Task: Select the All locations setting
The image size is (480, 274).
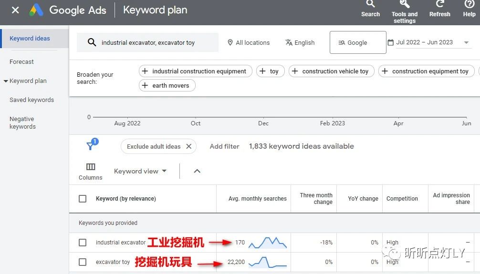Action: 249,42
